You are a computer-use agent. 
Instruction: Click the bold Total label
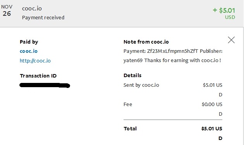click(130, 128)
